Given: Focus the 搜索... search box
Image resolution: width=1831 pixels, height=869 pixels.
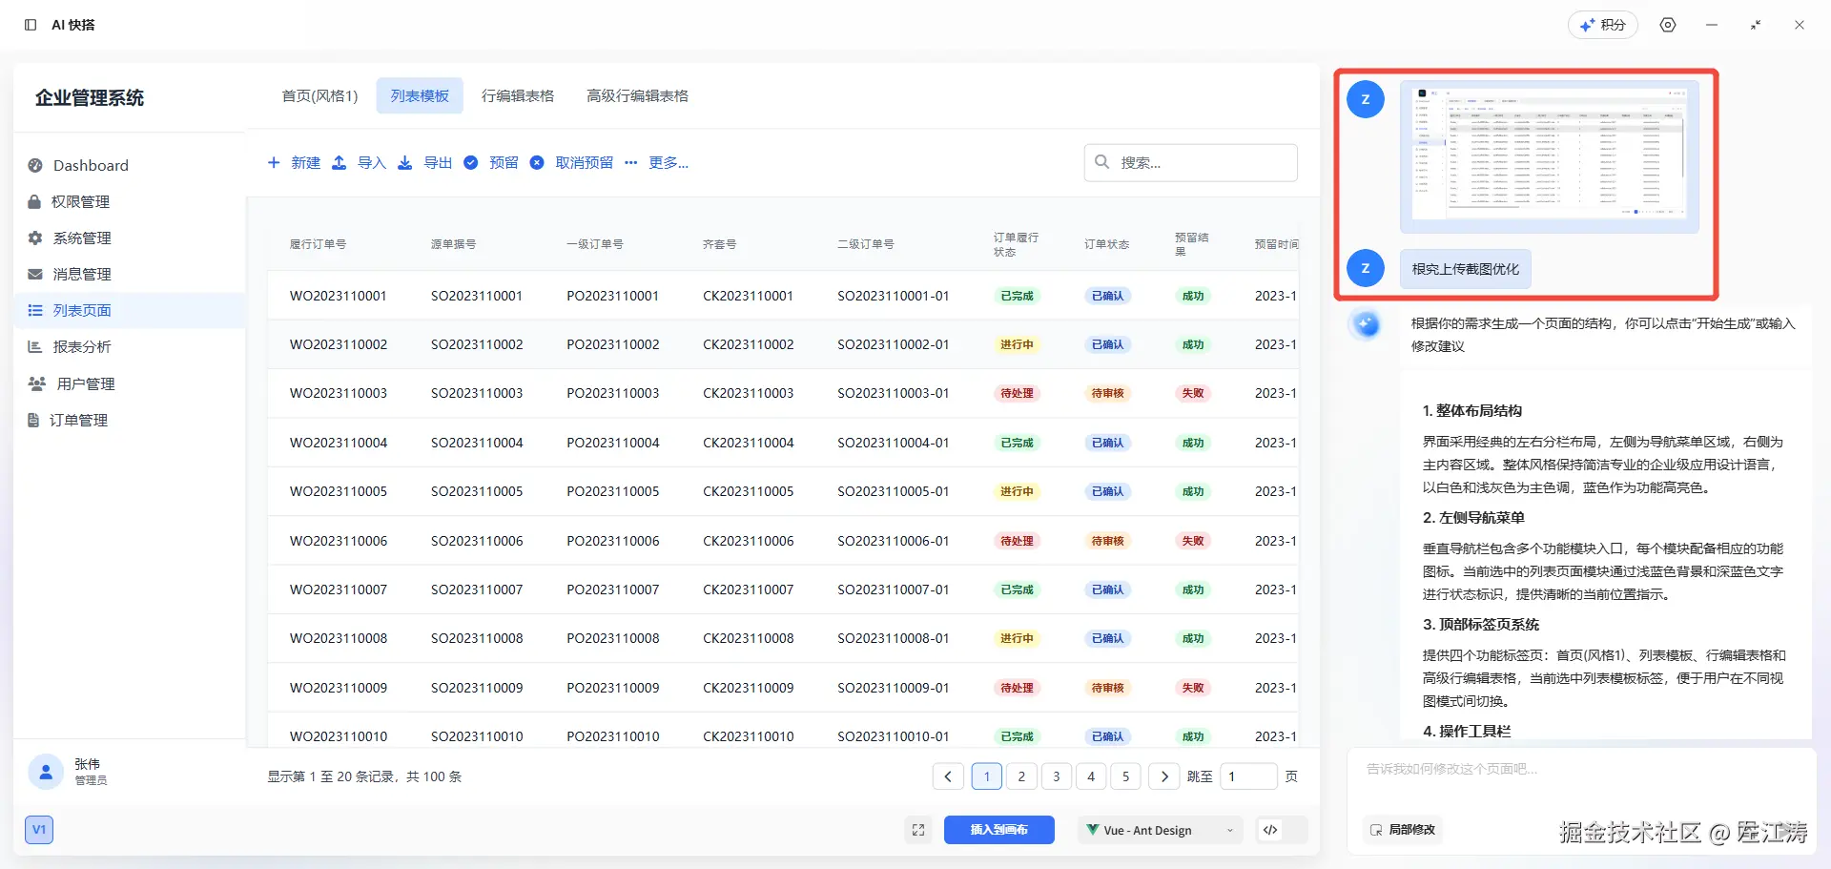Looking at the screenshot, I should coord(1191,162).
